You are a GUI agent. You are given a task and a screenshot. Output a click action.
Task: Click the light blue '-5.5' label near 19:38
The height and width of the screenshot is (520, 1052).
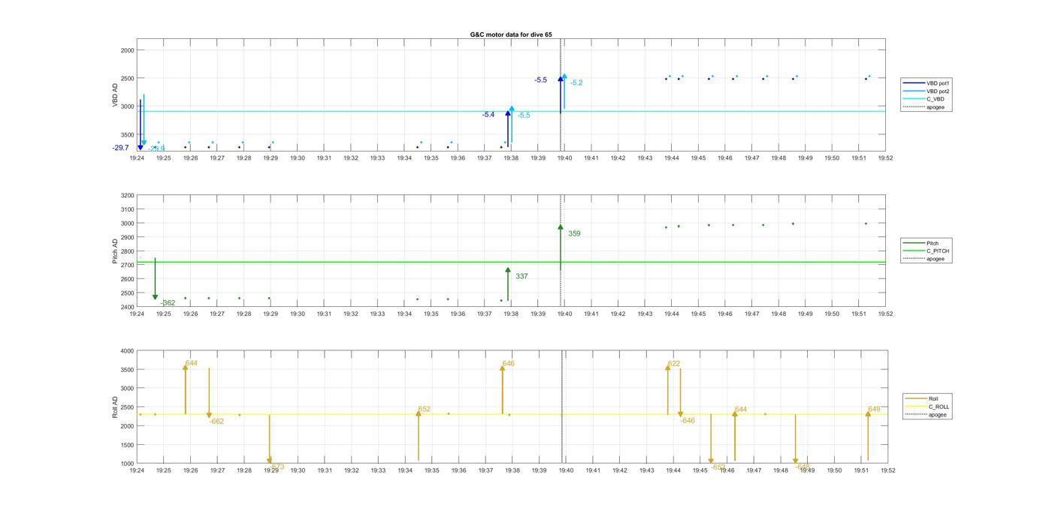(x=524, y=116)
